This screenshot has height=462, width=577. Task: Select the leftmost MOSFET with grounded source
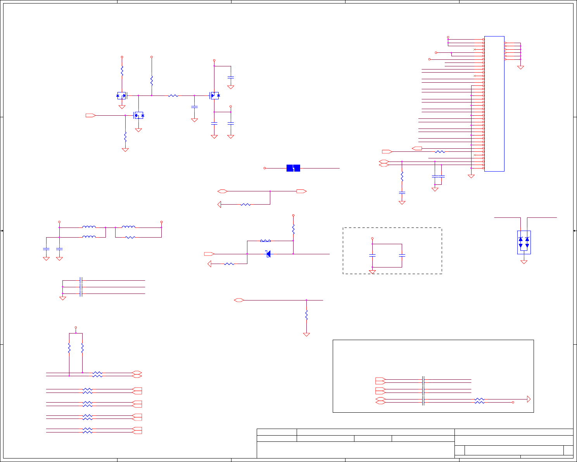[122, 96]
